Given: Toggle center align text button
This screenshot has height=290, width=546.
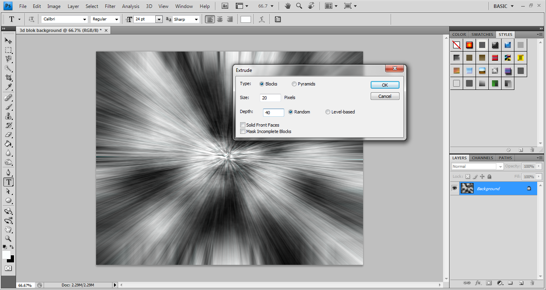Looking at the screenshot, I should pyautogui.click(x=220, y=19).
